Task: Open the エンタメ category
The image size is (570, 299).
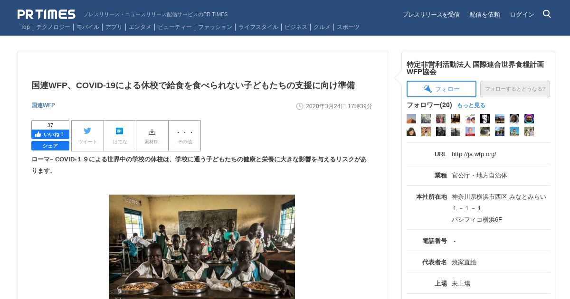Action: [140, 27]
